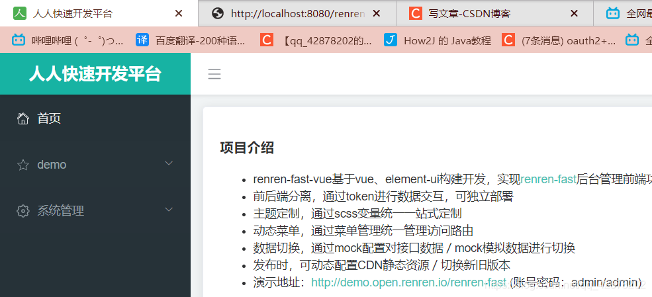
Task: Switch to the 人人快速开发平台 browser tab
Action: coord(99,13)
